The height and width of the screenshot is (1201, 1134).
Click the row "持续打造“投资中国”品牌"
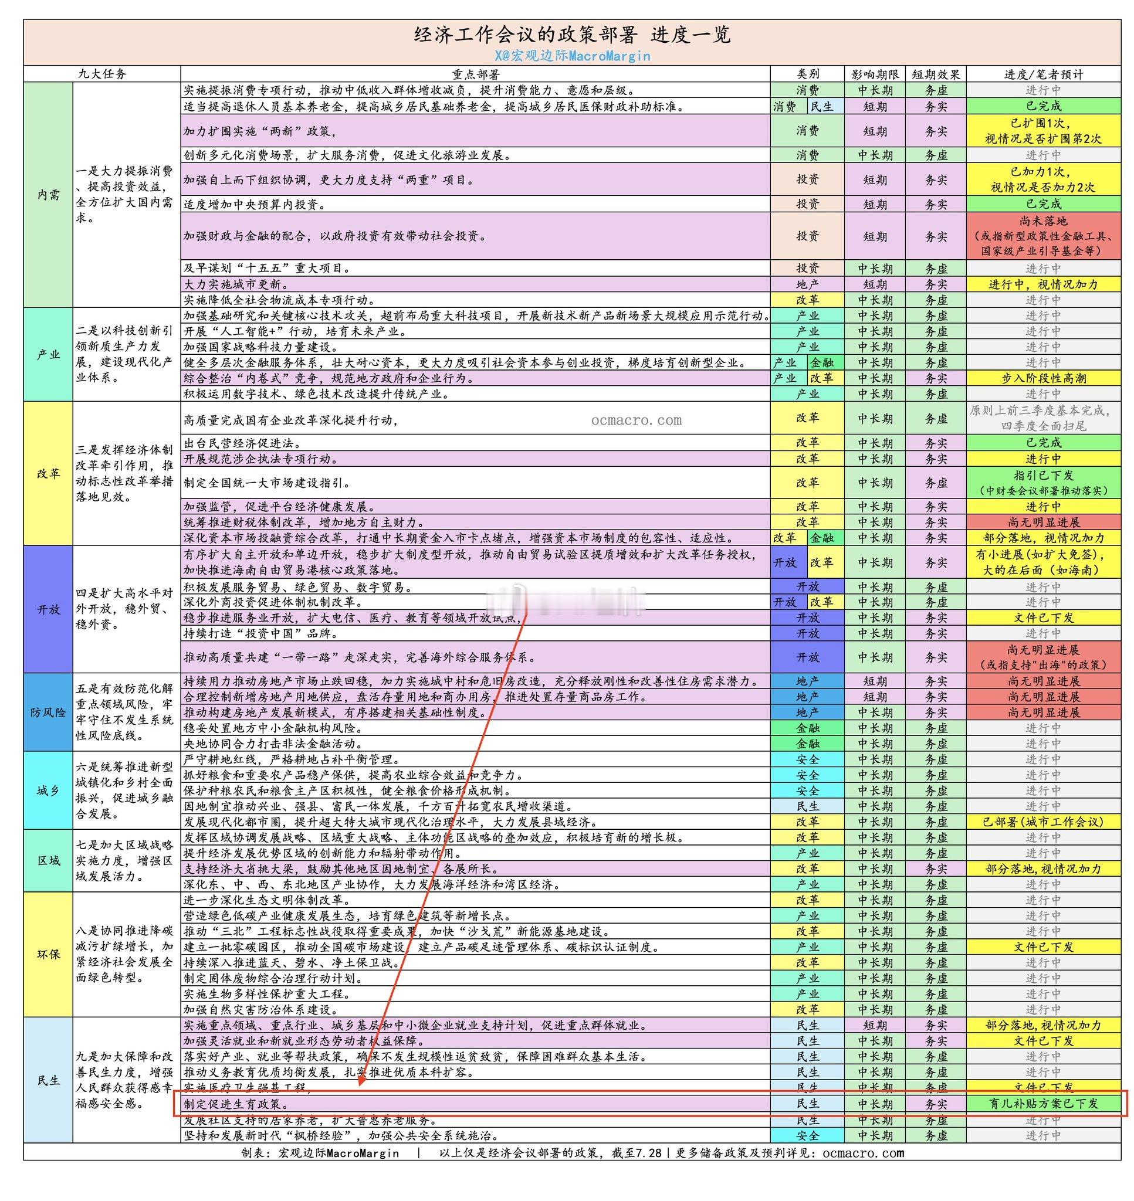tap(475, 634)
